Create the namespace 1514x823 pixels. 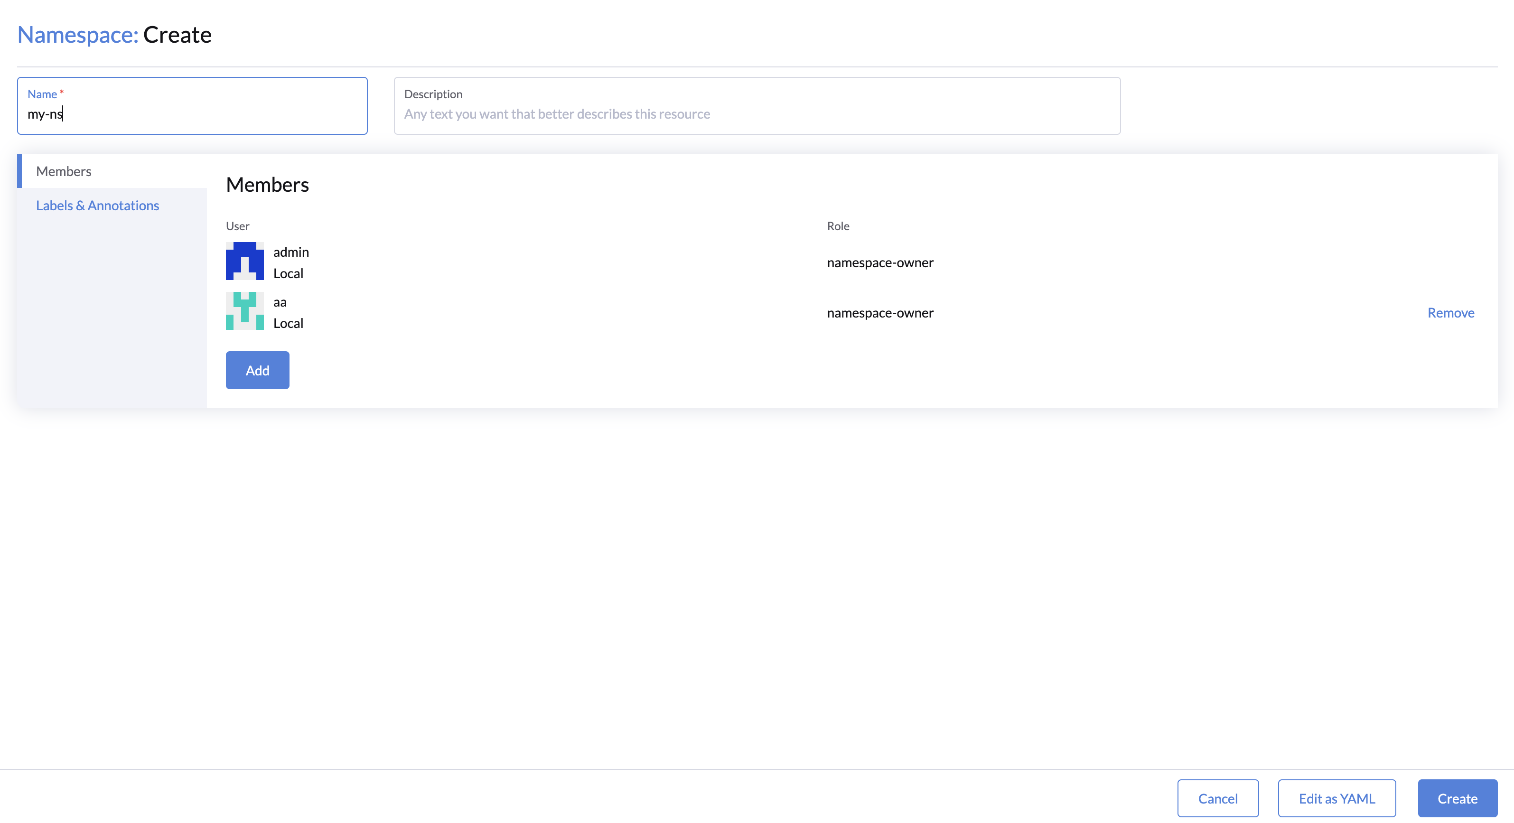pyautogui.click(x=1458, y=798)
